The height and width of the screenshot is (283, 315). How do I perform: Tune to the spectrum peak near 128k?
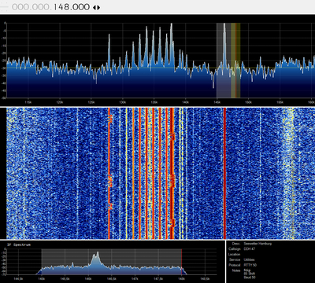click(109, 50)
